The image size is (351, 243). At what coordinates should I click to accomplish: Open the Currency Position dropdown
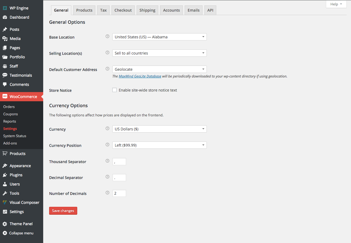(160, 145)
